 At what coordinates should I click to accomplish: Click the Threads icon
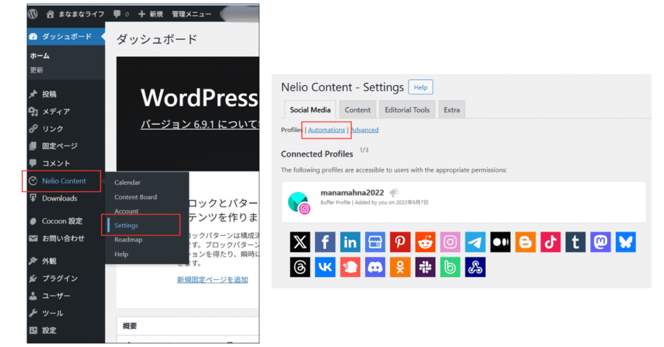300,267
